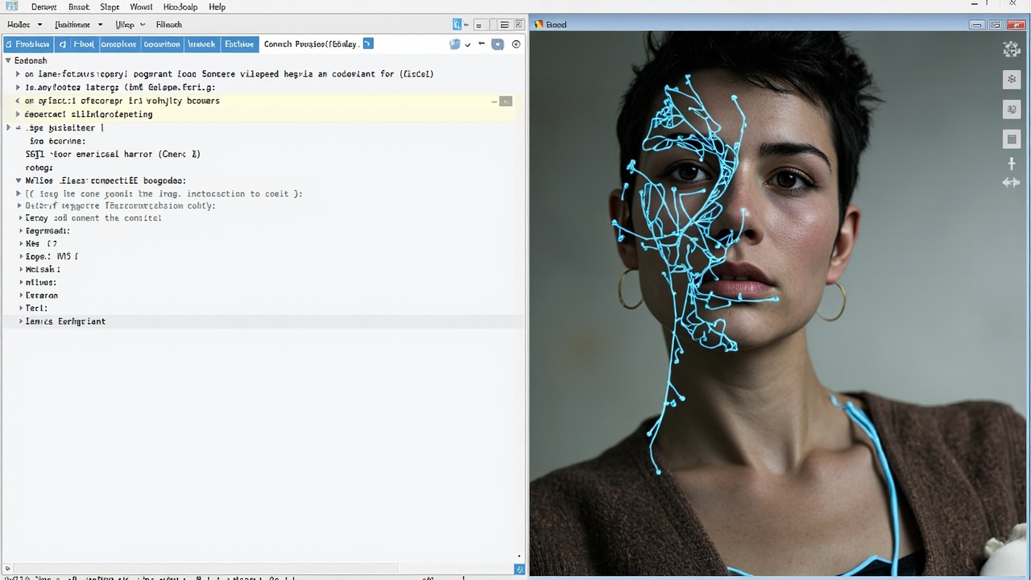Open the Help menu
This screenshot has width=1031, height=580.
pyautogui.click(x=217, y=6)
